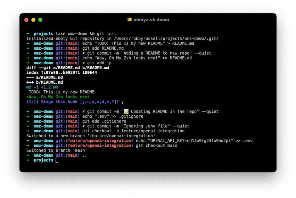This screenshot has width=296, height=198.
Task: Click the terminal icon in title bar
Action: point(130,20)
